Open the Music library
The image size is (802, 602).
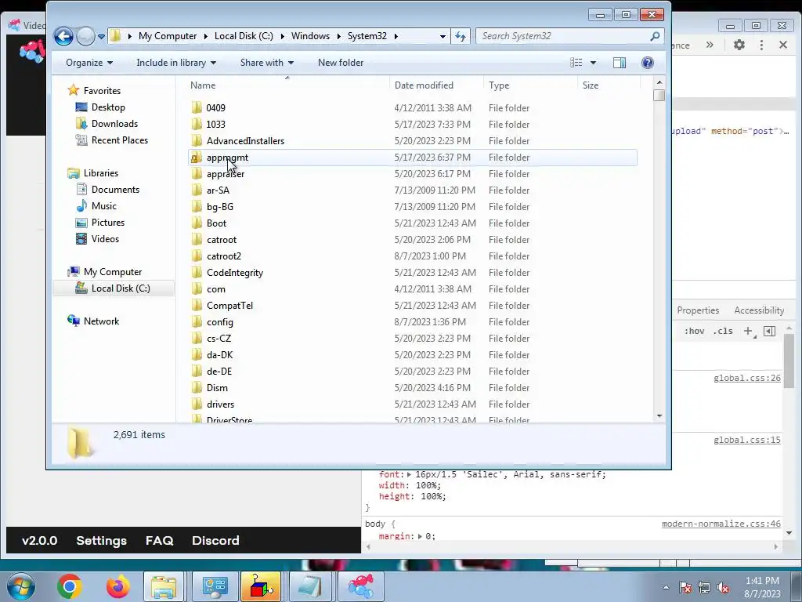104,206
